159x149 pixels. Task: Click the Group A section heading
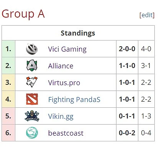23,14
